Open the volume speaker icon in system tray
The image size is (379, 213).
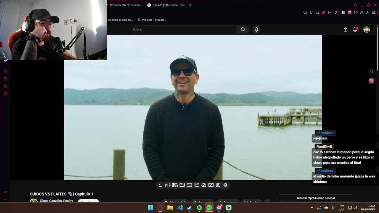[356, 208]
